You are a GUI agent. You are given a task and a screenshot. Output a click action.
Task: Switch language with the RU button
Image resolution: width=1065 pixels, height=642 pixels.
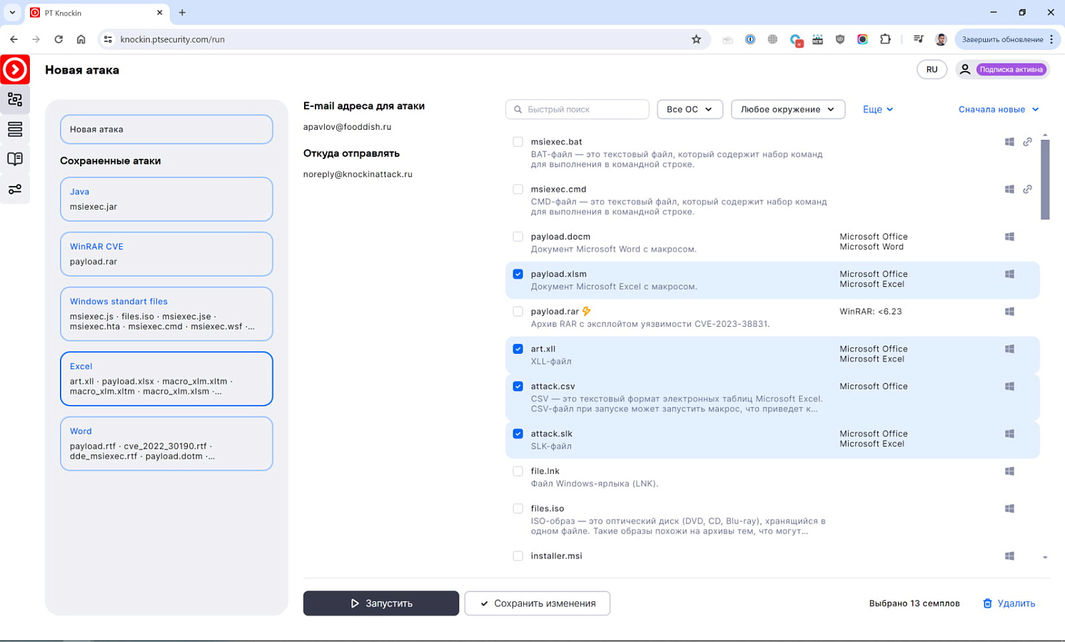[x=932, y=69]
